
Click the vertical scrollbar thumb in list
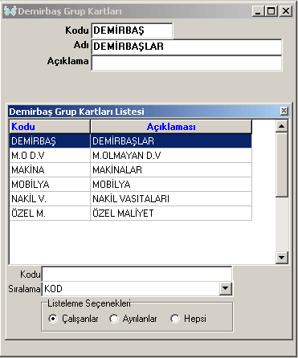282,165
